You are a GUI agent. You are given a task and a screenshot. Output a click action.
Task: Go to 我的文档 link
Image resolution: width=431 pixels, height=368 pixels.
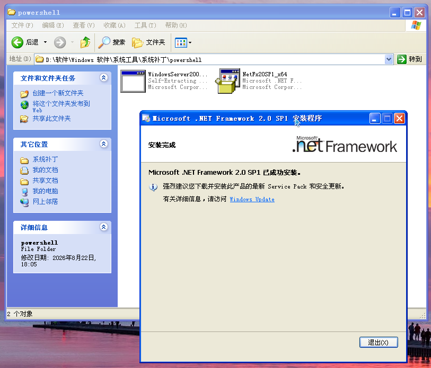click(x=46, y=170)
